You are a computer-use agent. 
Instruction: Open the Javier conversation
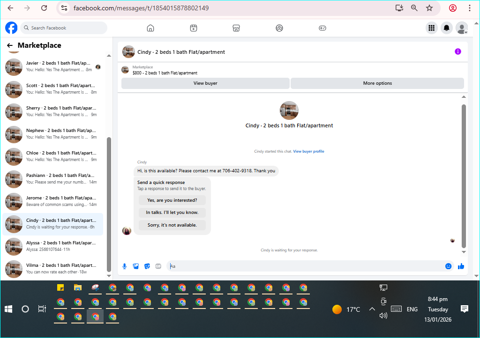[x=52, y=66]
